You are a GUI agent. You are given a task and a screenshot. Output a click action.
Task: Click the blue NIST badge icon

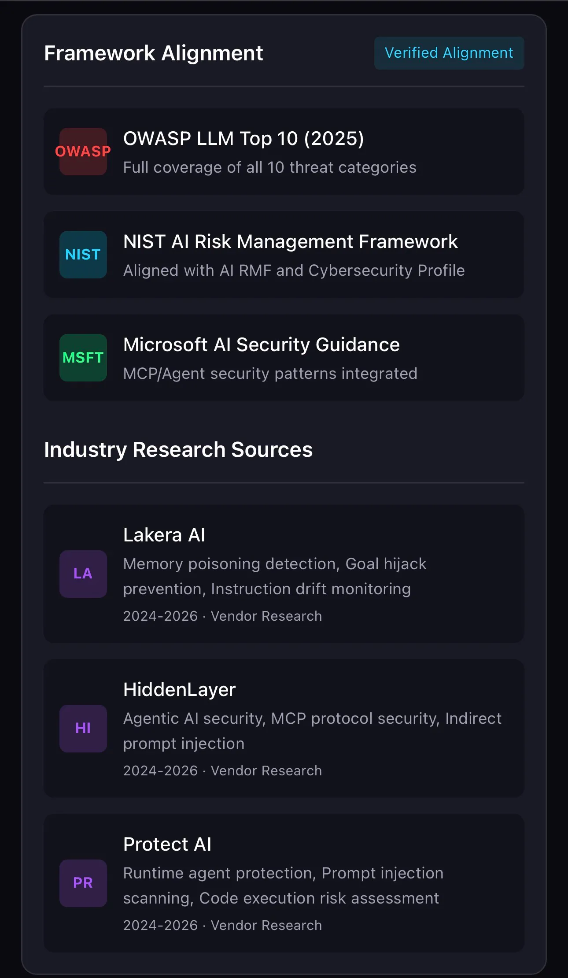(x=83, y=255)
